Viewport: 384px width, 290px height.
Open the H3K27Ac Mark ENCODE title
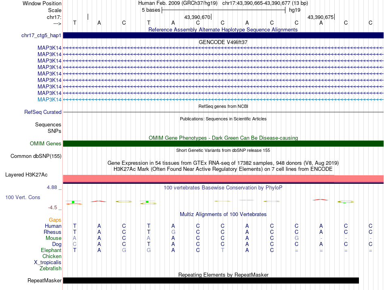223,169
